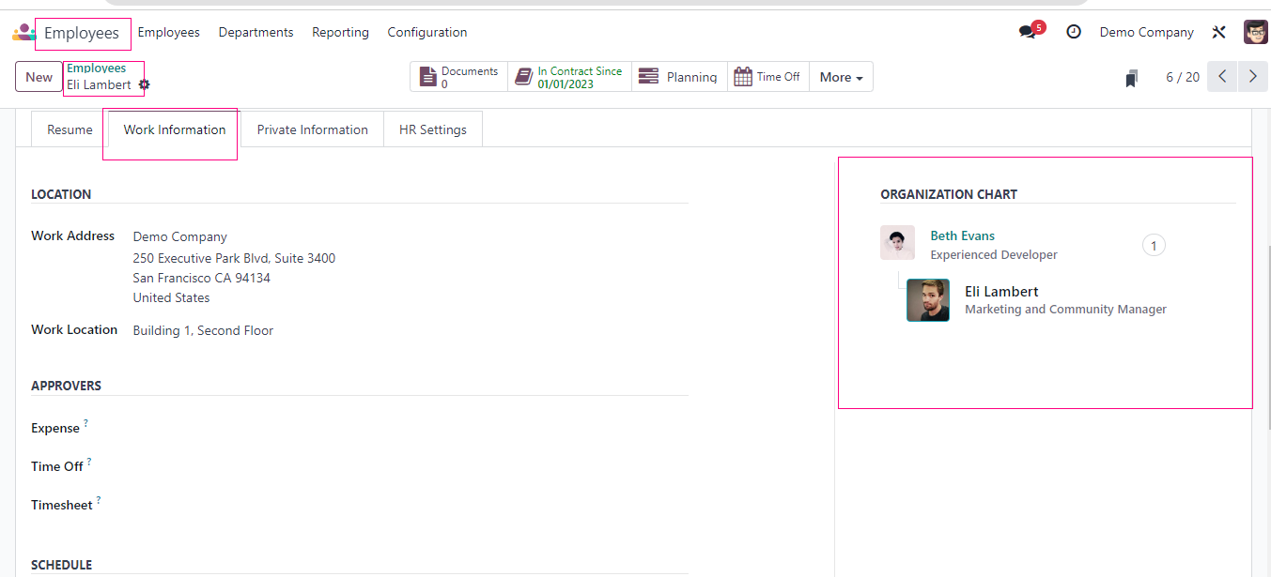The width and height of the screenshot is (1271, 577).
Task: Go to next employee record arrow
Action: pyautogui.click(x=1253, y=77)
